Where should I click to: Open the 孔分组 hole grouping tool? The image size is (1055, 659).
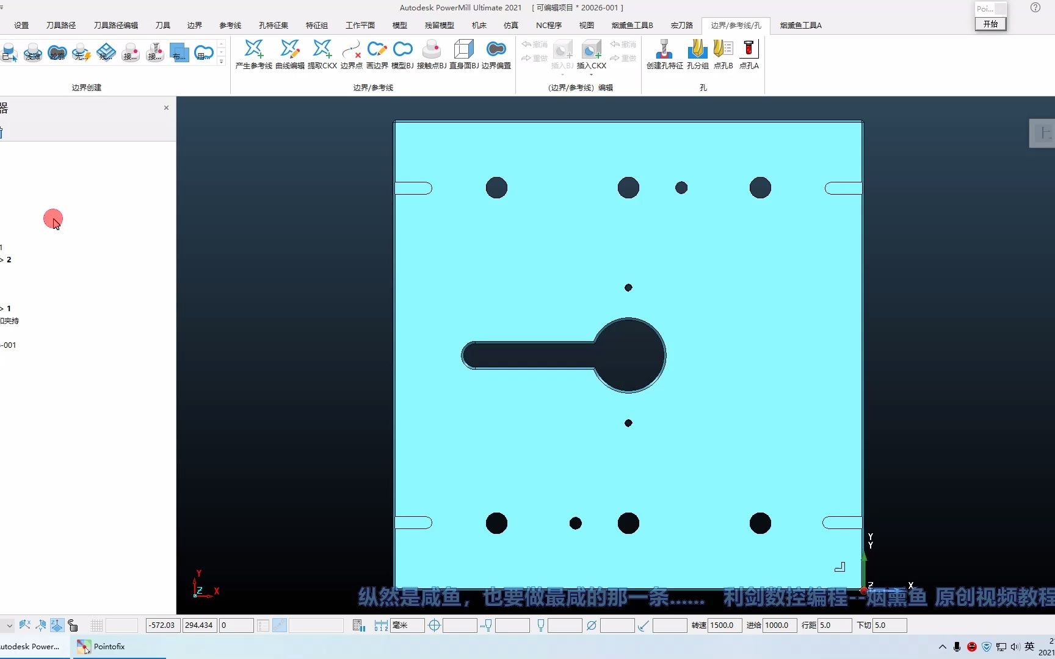click(x=697, y=54)
